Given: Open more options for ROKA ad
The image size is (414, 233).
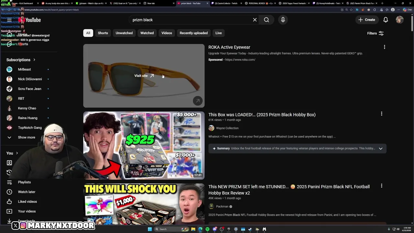Looking at the screenshot, I should (x=385, y=47).
